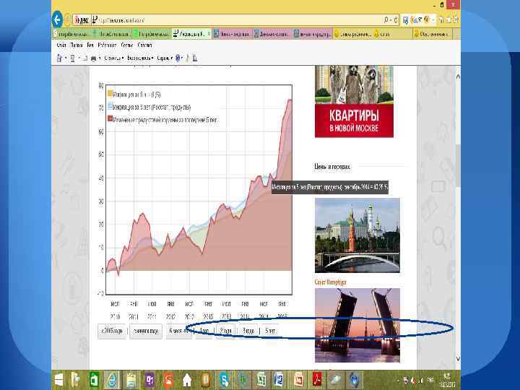This screenshot has width=520, height=390.
Task: Click the blue Help icon in command bar
Action: pyautogui.click(x=178, y=58)
